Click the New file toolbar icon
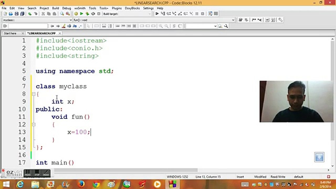336x189 pixels. (5, 14)
